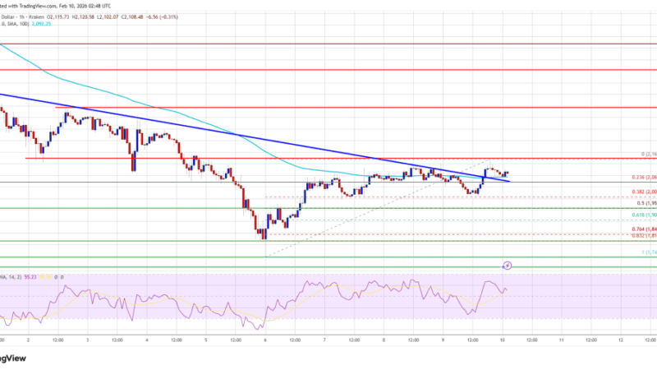Viewport: 657px width, 370px height.
Task: Click date label 8 on time axis
Action: pyautogui.click(x=384, y=340)
